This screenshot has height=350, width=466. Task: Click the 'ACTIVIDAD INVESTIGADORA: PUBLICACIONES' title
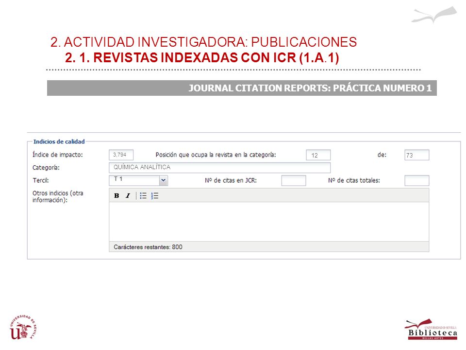pyautogui.click(x=203, y=42)
